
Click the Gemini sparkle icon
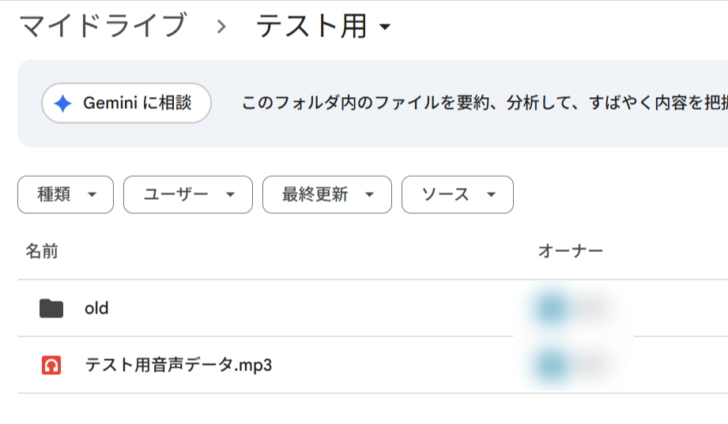pyautogui.click(x=62, y=103)
